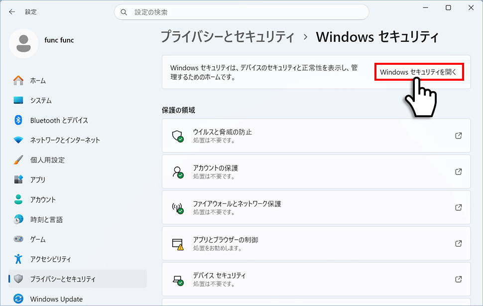Go to ホーム settings page
This screenshot has height=306, width=483.
click(78, 80)
